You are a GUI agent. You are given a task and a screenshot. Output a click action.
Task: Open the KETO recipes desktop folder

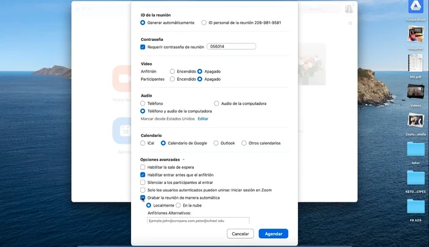coord(416,178)
